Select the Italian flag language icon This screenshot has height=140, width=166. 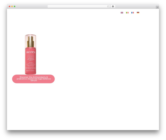(x=127, y=13)
